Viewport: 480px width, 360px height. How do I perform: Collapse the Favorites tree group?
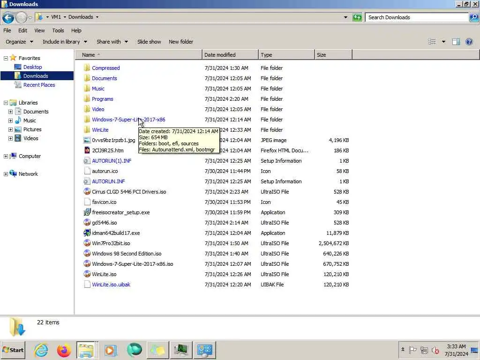(x=6, y=58)
